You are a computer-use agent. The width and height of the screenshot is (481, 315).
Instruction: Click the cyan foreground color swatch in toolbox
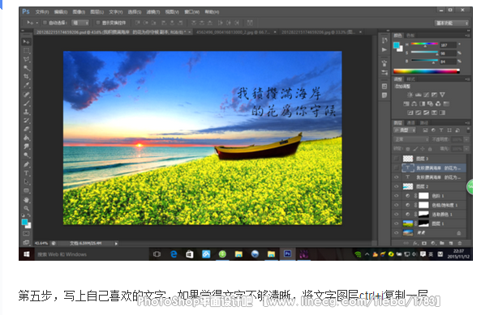click(24, 222)
